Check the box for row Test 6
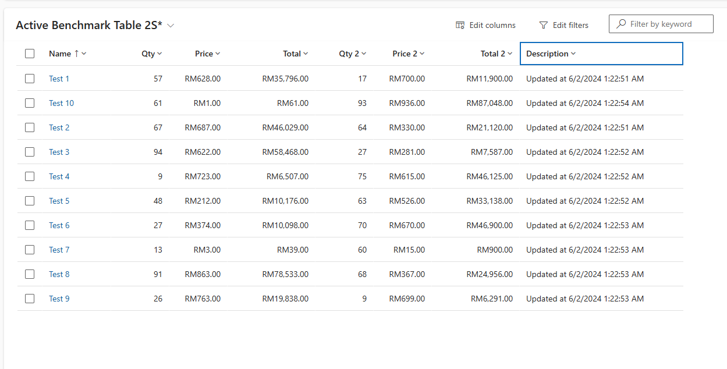Viewport: 727px width, 369px height. point(30,225)
